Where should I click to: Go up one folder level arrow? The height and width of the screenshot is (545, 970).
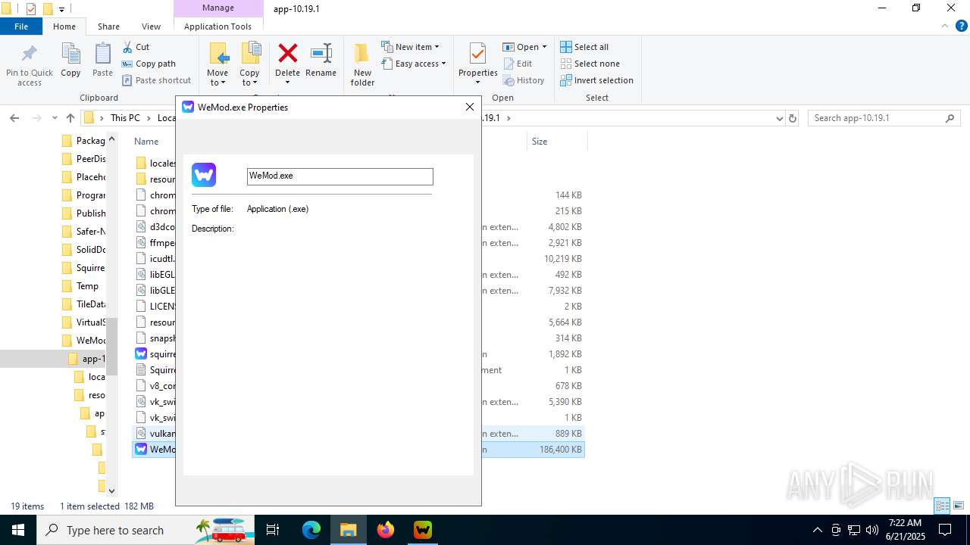point(70,118)
